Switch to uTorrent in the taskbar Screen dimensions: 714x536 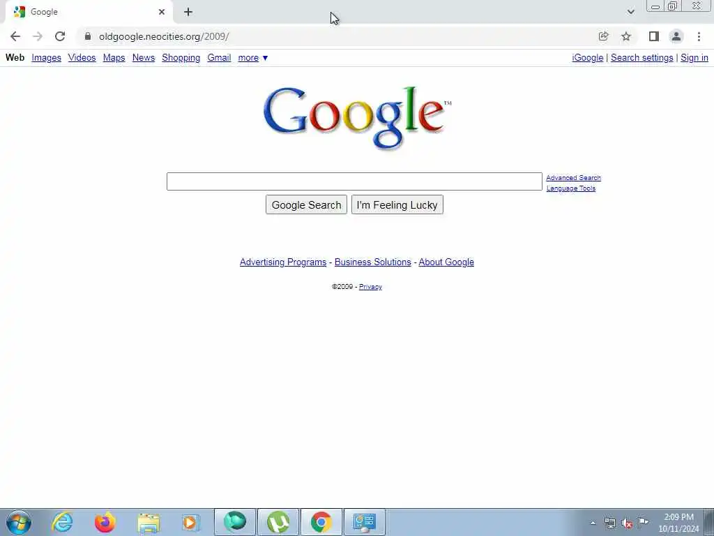click(278, 522)
